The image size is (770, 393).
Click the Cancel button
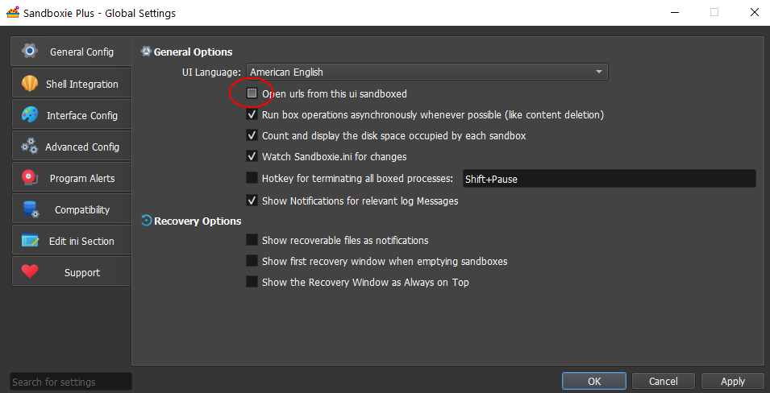[x=664, y=381]
